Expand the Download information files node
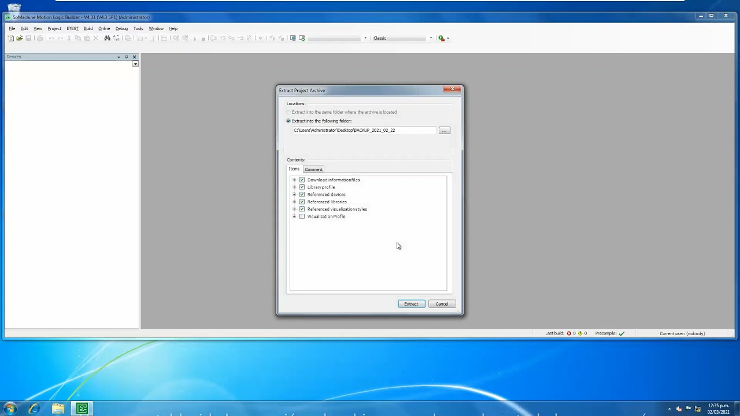This screenshot has width=740, height=416. point(294,180)
